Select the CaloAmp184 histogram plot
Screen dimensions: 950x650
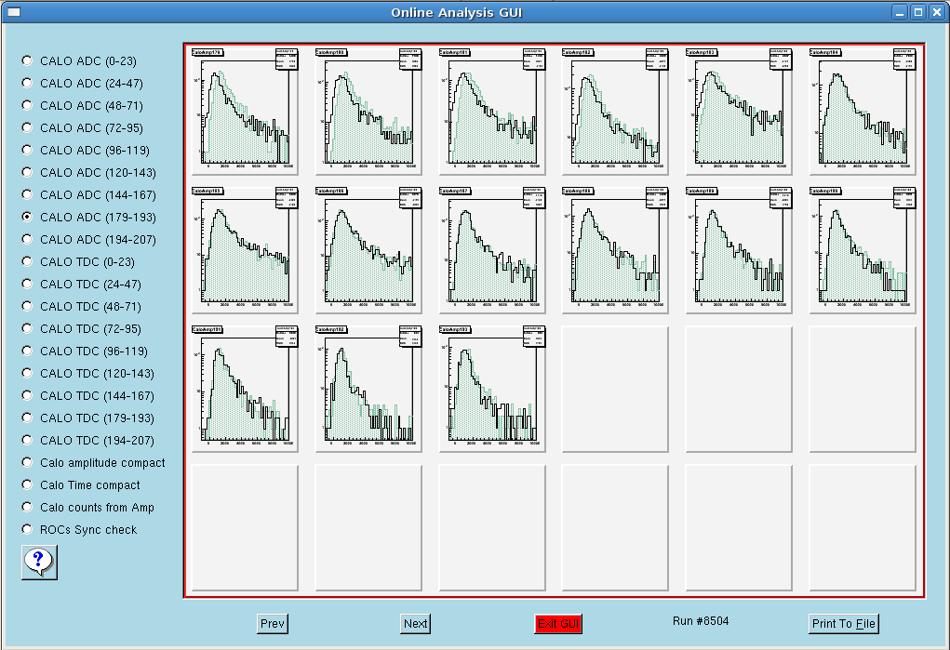click(863, 113)
